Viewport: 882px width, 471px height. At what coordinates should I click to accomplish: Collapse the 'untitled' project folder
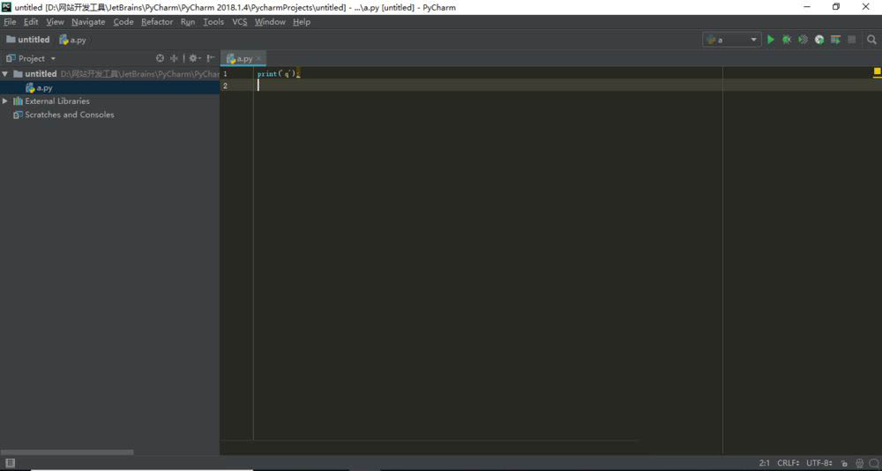tap(5, 74)
